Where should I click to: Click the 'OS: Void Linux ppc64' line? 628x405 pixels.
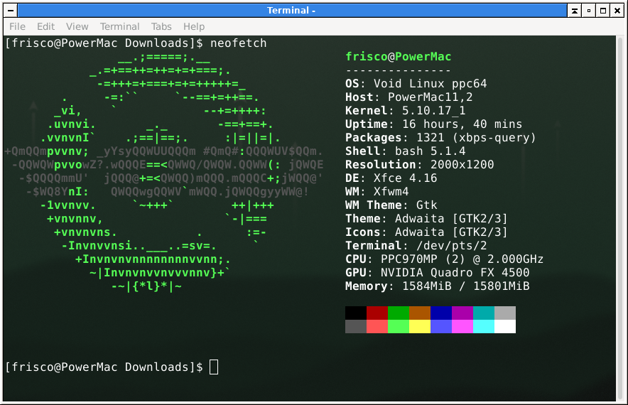point(416,84)
